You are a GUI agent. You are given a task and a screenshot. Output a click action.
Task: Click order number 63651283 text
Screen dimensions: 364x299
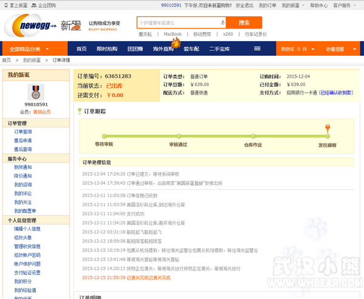point(118,76)
